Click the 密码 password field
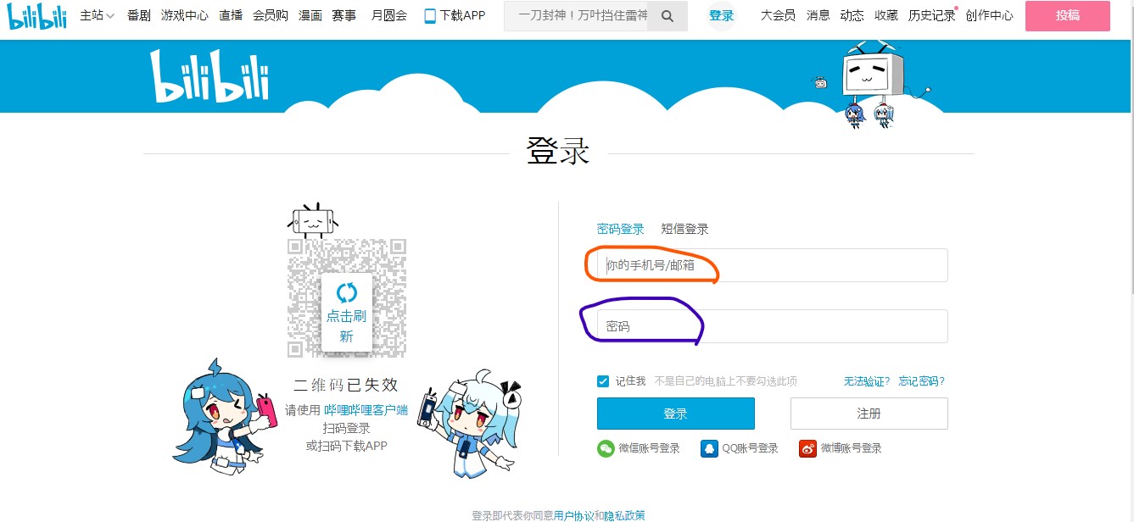 coord(773,326)
